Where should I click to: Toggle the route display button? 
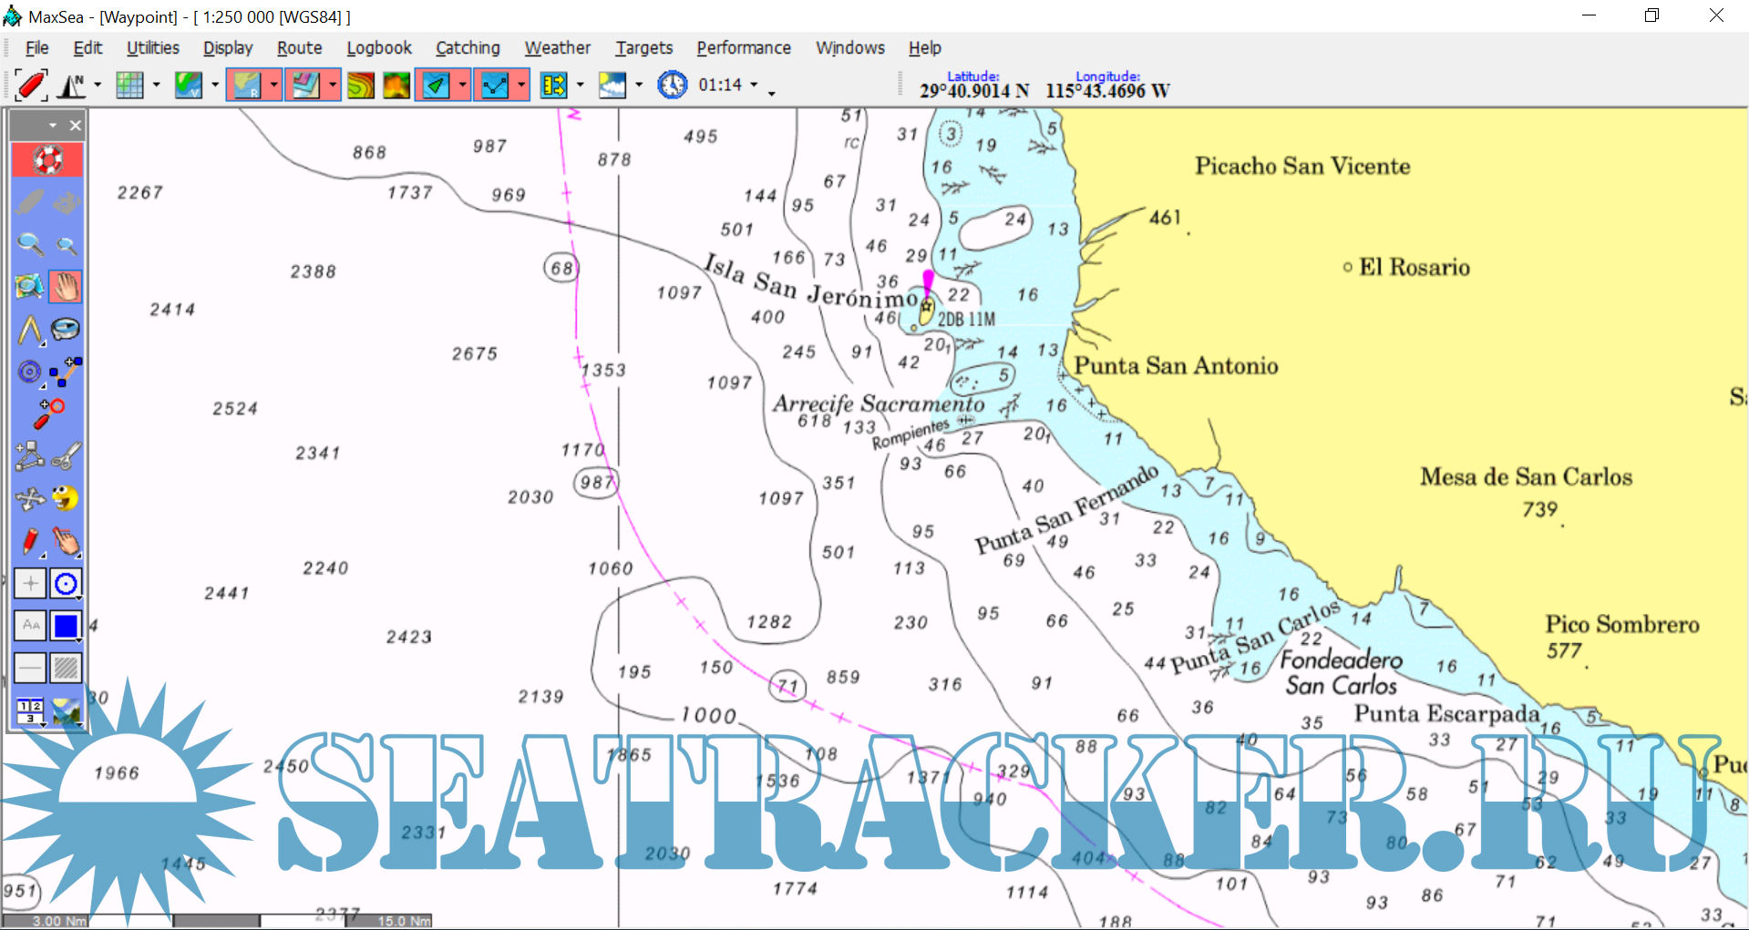[495, 86]
